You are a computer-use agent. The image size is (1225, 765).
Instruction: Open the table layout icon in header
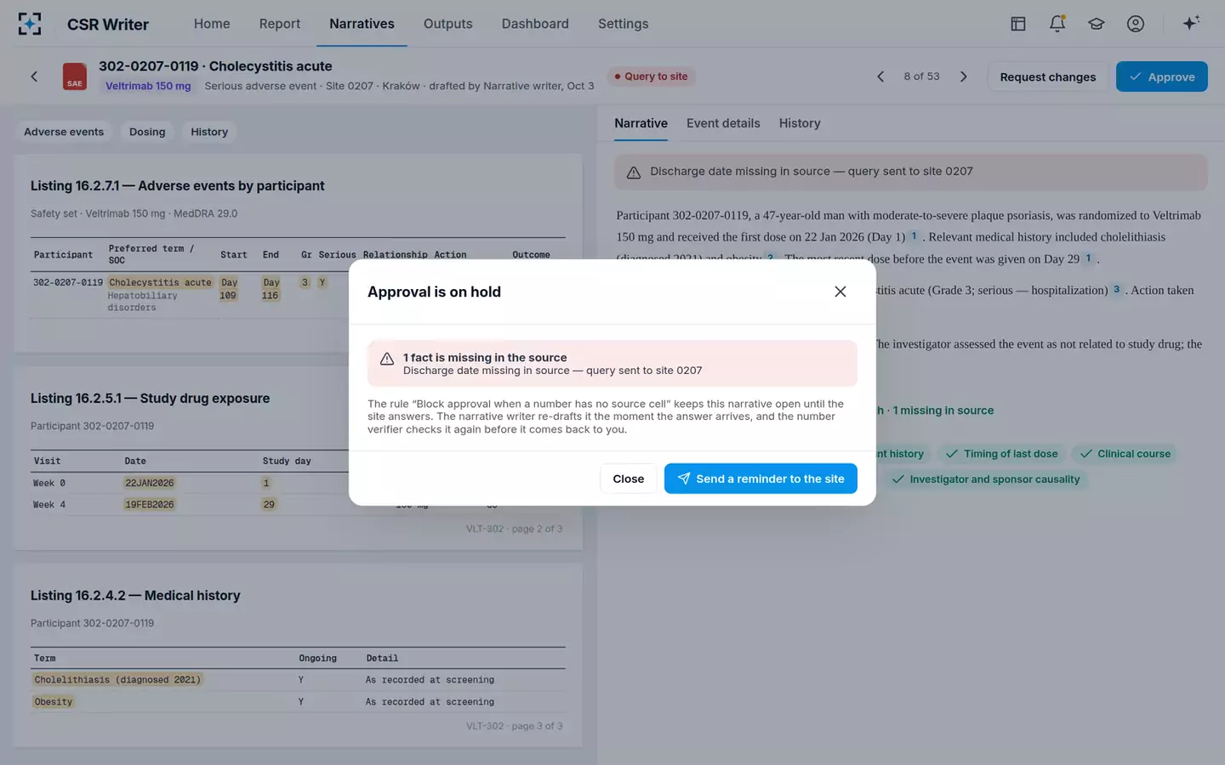[1018, 24]
